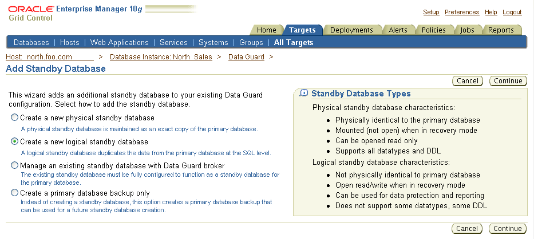Viewport: 534px width, 239px height.
Task: Click the Logout link
Action: click(512, 13)
